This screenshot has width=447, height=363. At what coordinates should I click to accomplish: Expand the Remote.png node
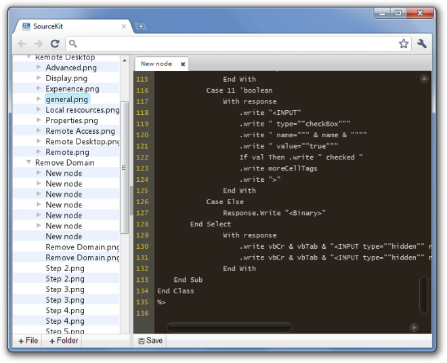(x=39, y=151)
